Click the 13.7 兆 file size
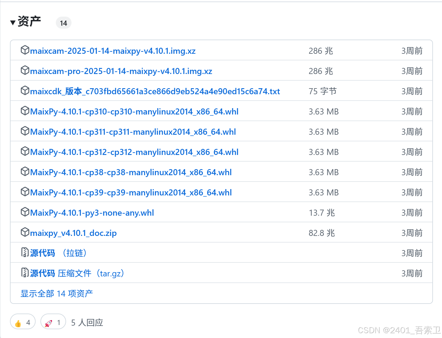 tap(322, 213)
